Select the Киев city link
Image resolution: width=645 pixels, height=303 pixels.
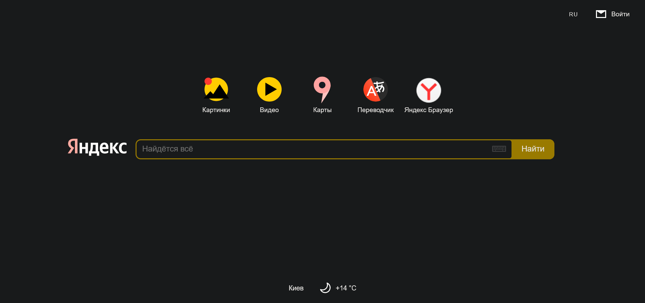click(296, 288)
